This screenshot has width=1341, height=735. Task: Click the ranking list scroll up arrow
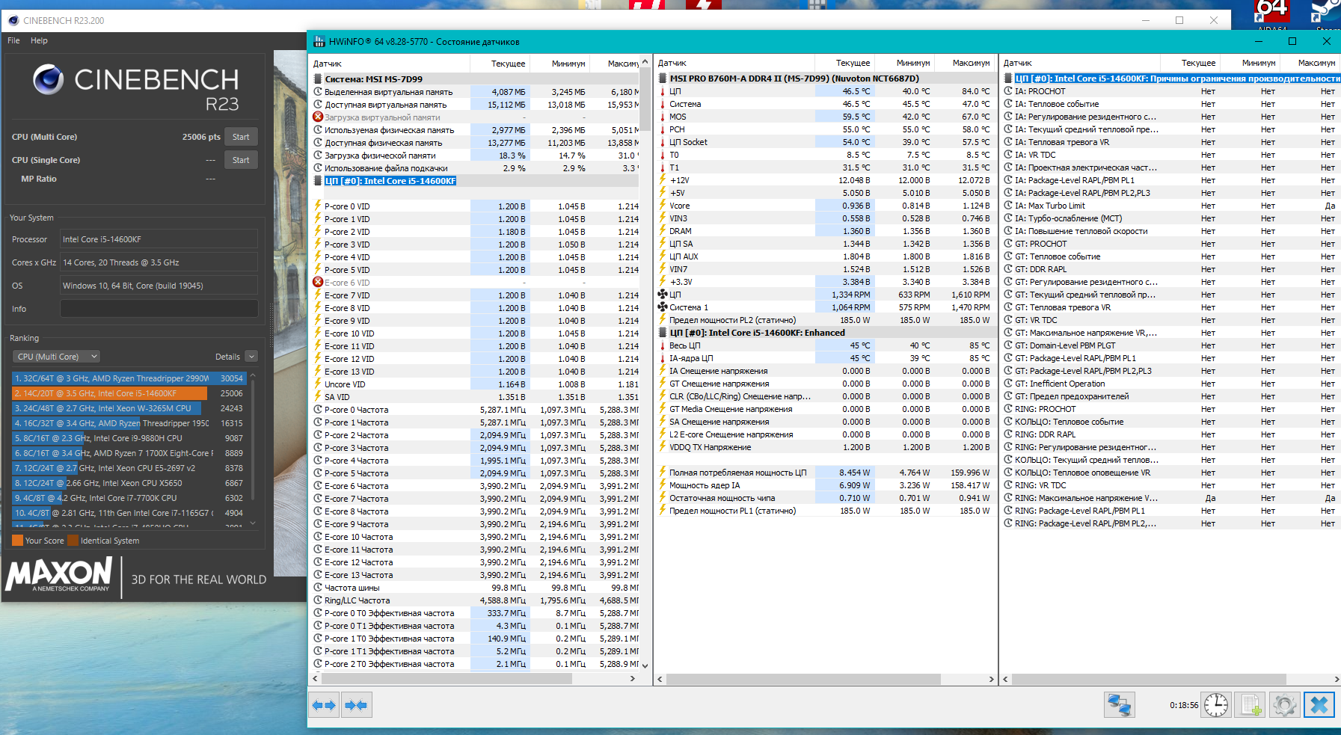click(x=253, y=375)
